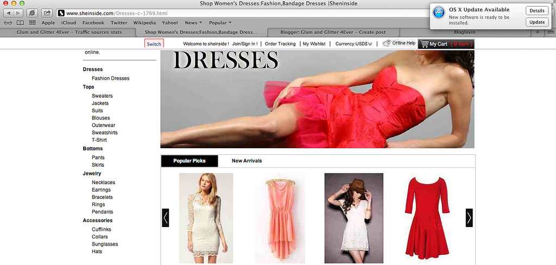Image resolution: width=556 pixels, height=265 pixels.
Task: Open Jackets category
Action: coord(100,103)
